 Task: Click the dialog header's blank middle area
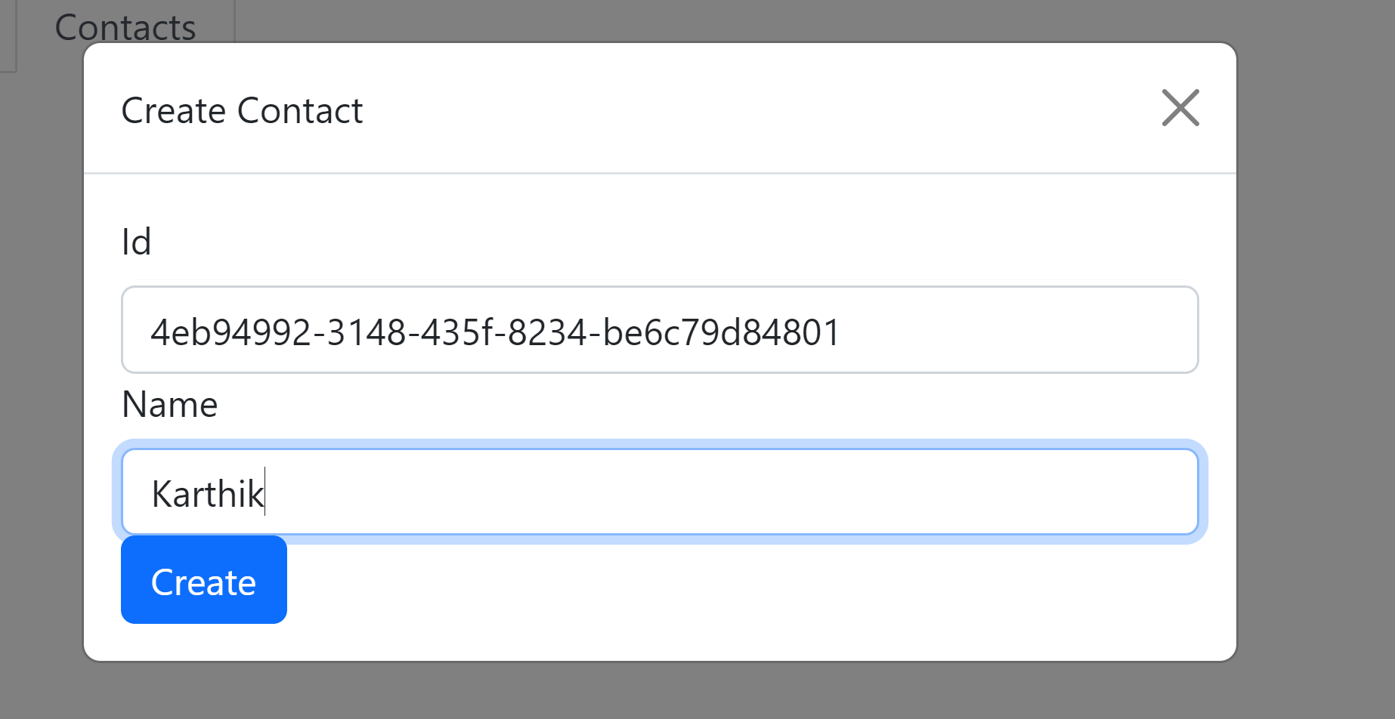[756, 109]
